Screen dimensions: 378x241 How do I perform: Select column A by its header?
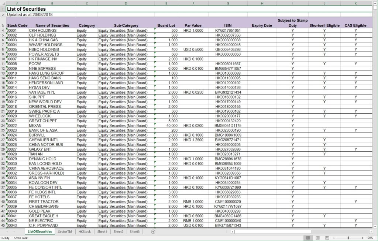pos(17,3)
